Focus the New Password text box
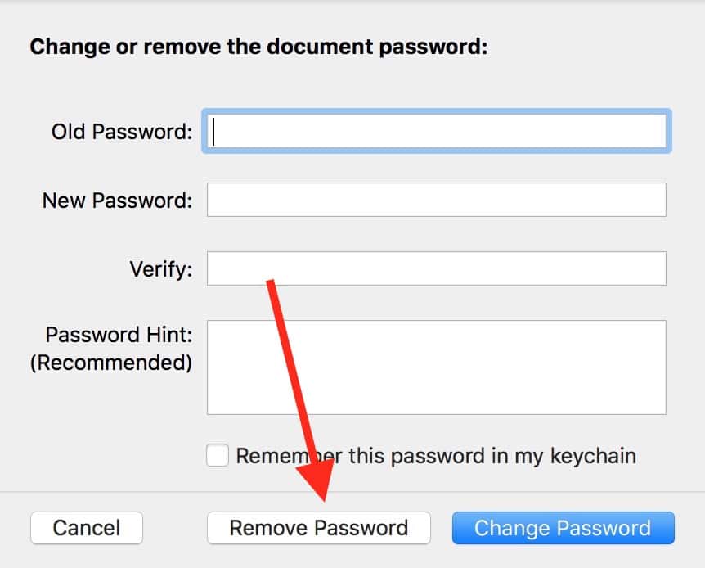Viewport: 705px width, 568px height. pos(436,200)
